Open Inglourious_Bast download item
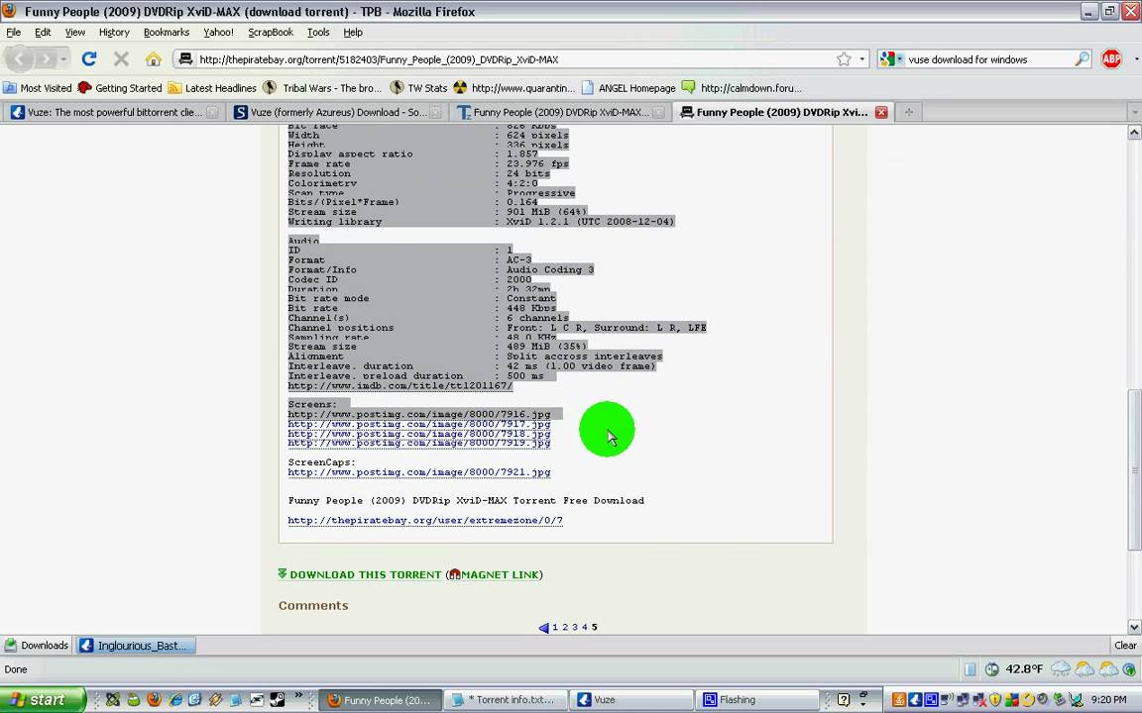 pyautogui.click(x=136, y=646)
